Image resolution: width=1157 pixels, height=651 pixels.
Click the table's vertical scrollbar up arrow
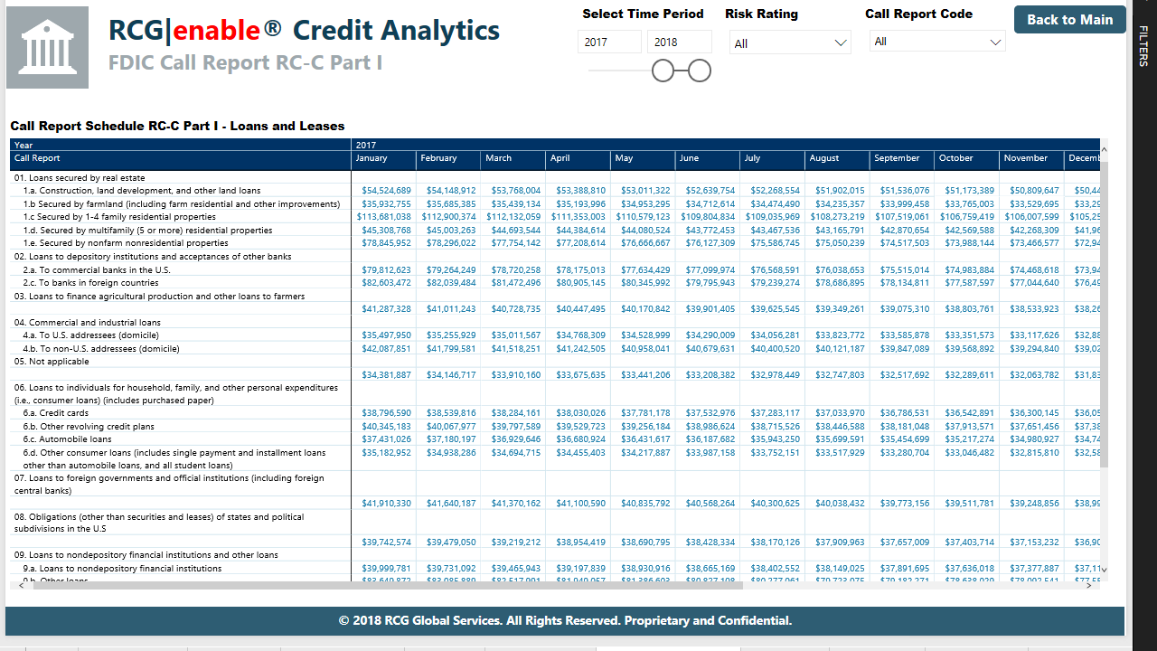point(1104,145)
